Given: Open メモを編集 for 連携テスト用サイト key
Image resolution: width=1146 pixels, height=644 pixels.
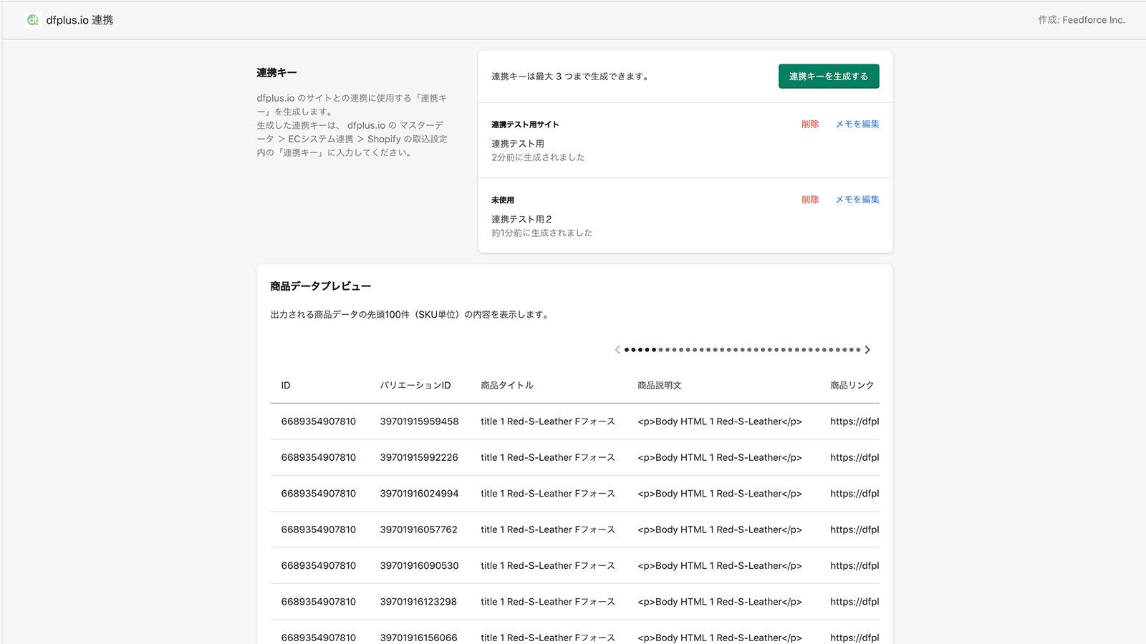Looking at the screenshot, I should (856, 124).
